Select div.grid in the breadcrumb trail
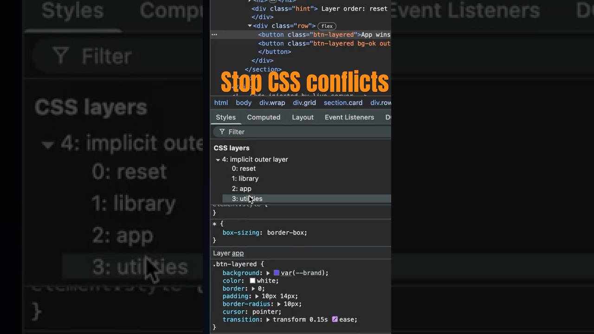Screen dimensions: 594x334 tap(304, 103)
